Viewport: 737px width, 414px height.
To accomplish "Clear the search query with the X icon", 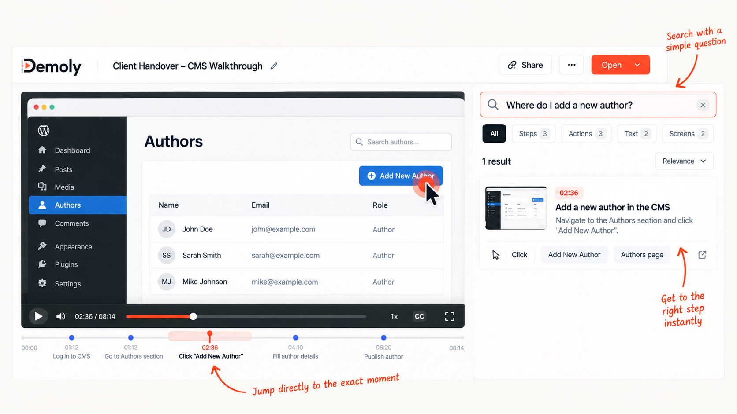I will [703, 105].
